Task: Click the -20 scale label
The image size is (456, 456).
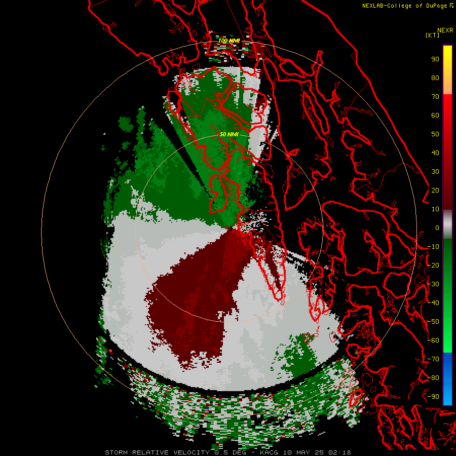Action: [433, 265]
